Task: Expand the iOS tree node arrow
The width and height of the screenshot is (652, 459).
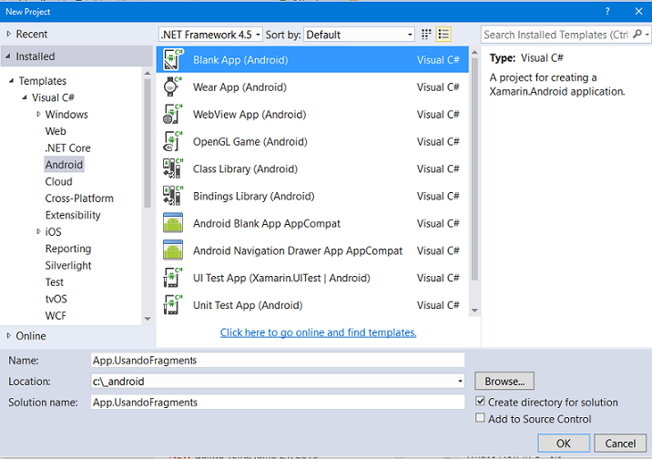Action: tap(38, 231)
